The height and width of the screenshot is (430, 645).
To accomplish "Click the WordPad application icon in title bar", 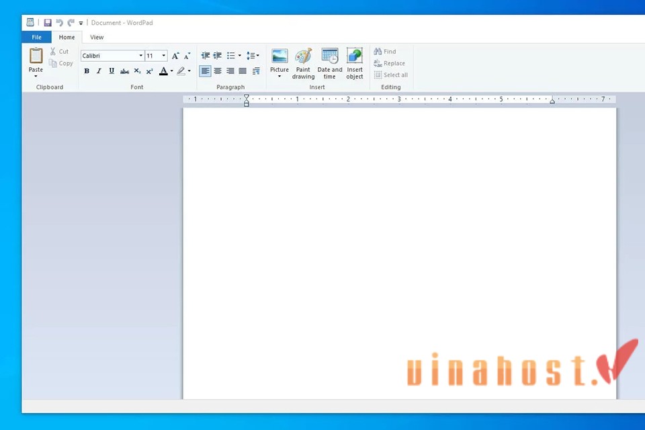I will click(x=30, y=22).
